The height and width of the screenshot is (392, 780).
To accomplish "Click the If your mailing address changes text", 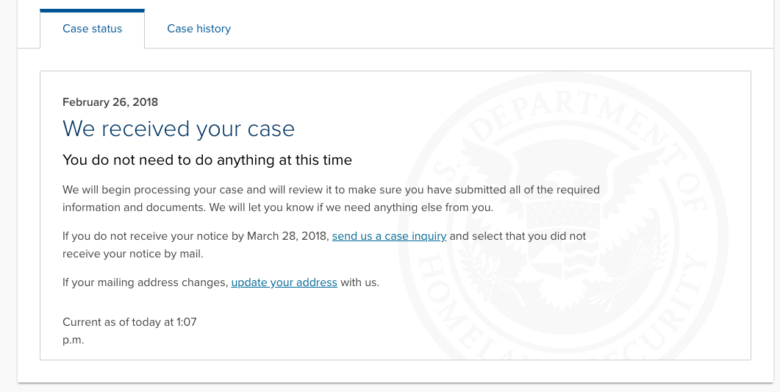I will pos(146,282).
